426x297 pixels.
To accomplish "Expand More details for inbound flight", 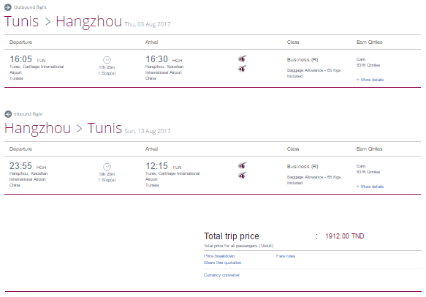I will [370, 187].
